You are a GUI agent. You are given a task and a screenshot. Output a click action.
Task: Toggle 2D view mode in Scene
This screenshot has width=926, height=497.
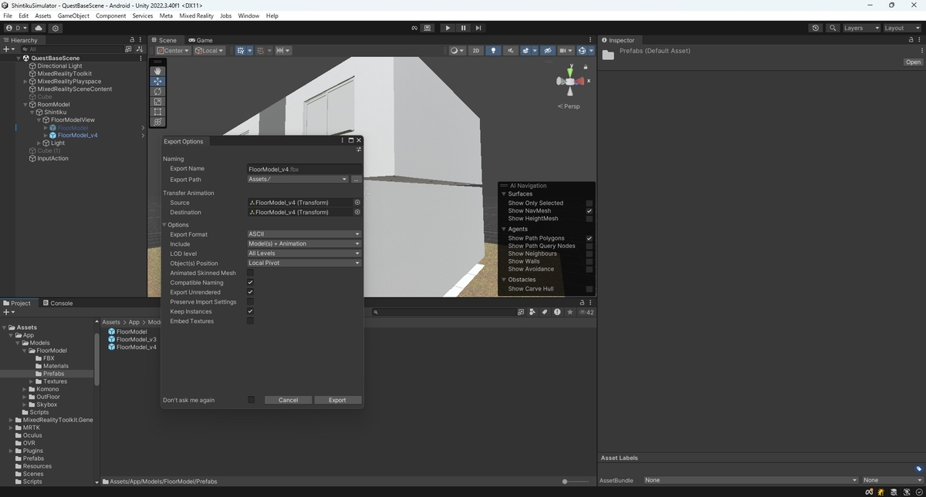point(476,51)
